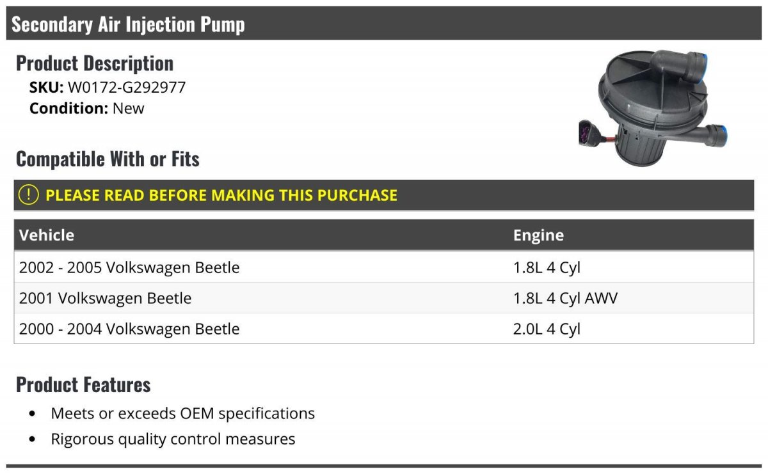
Task: Click the Compatible With or Fits heading
Action: [x=108, y=159]
